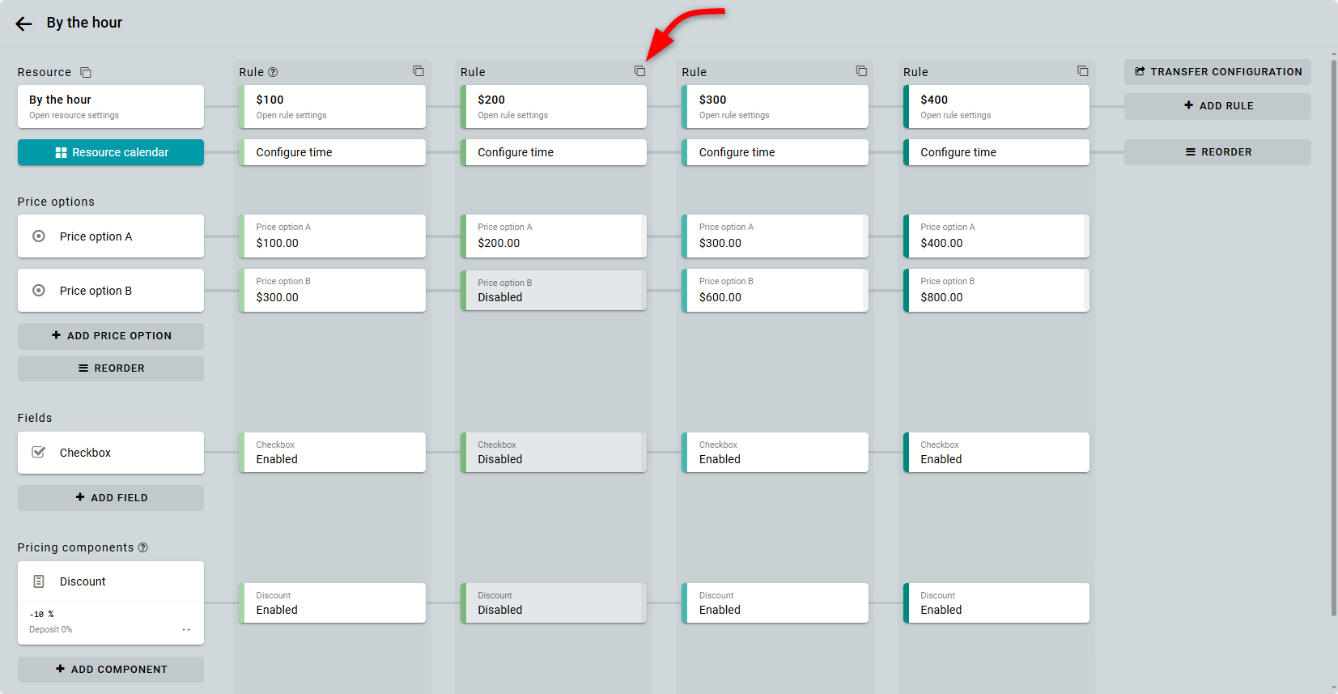Open the Checkbox field item

111,453
